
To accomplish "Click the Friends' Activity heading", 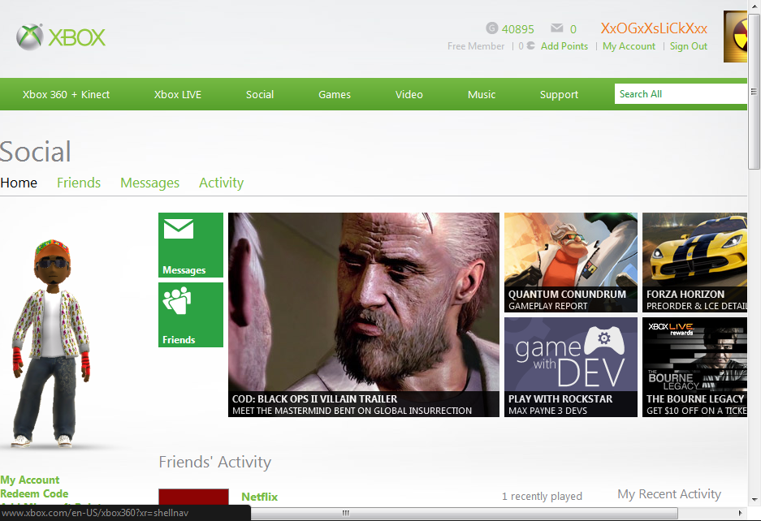I will 215,462.
